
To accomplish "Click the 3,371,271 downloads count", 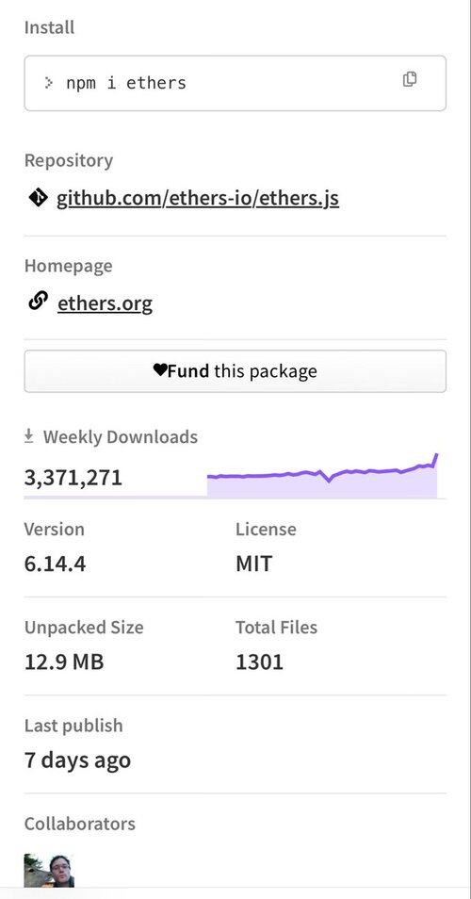I will (x=73, y=477).
